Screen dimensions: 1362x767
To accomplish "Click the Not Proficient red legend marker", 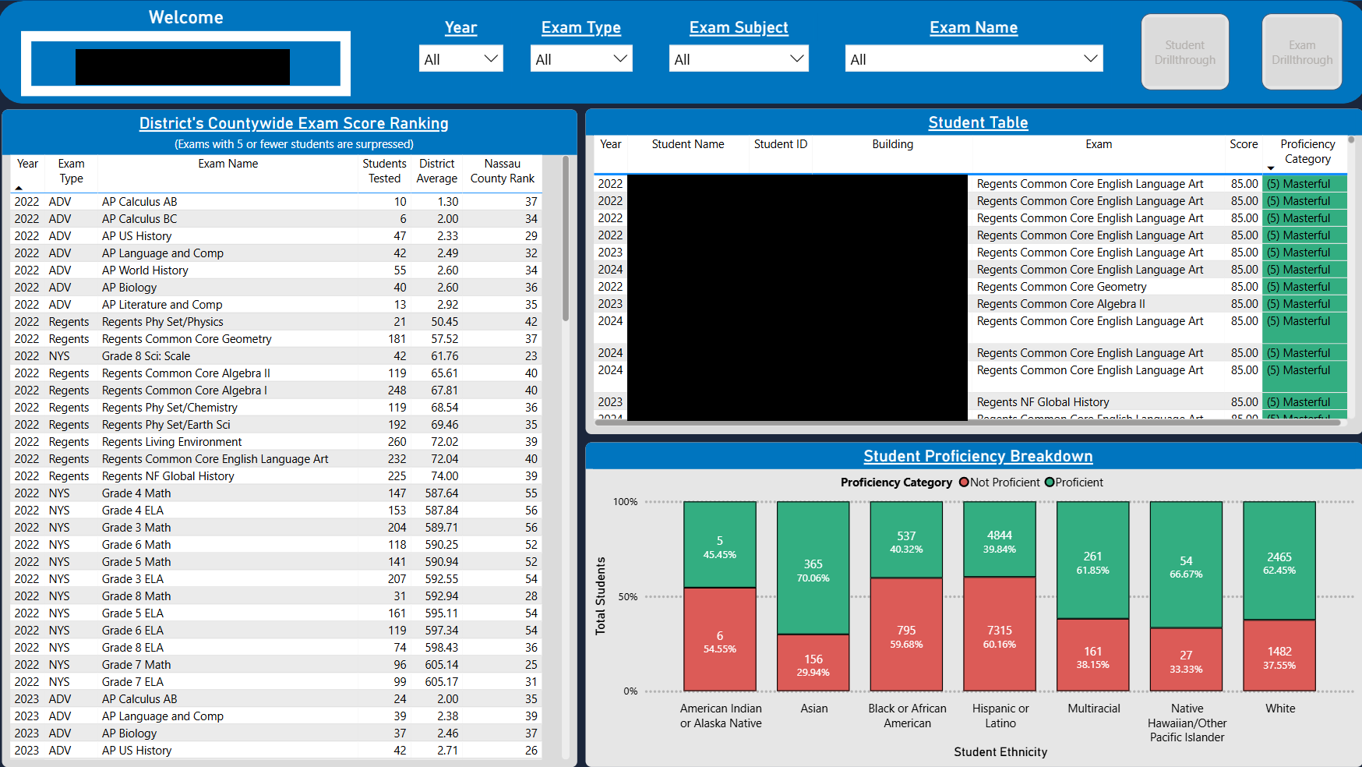I will coord(964,482).
